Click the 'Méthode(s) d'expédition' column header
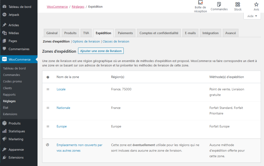Viewport: 264px width, 166px height. (226, 77)
